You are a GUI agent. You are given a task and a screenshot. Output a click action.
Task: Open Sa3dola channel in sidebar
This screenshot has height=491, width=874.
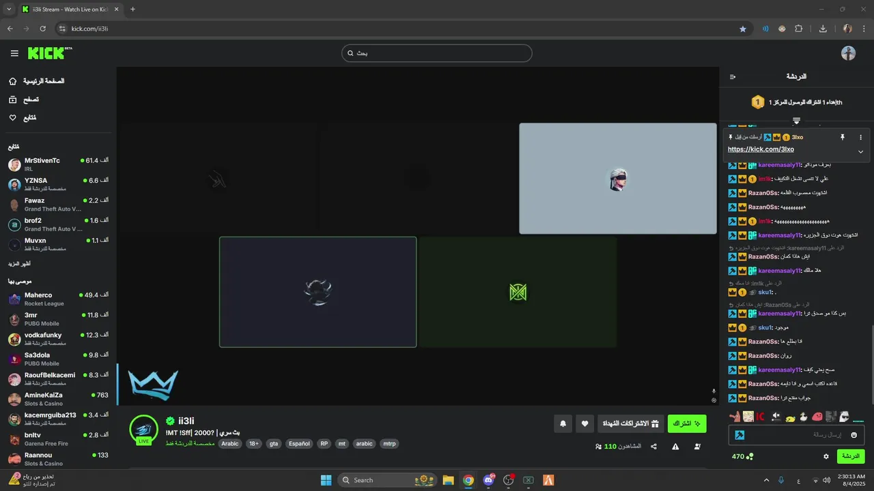pyautogui.click(x=58, y=359)
